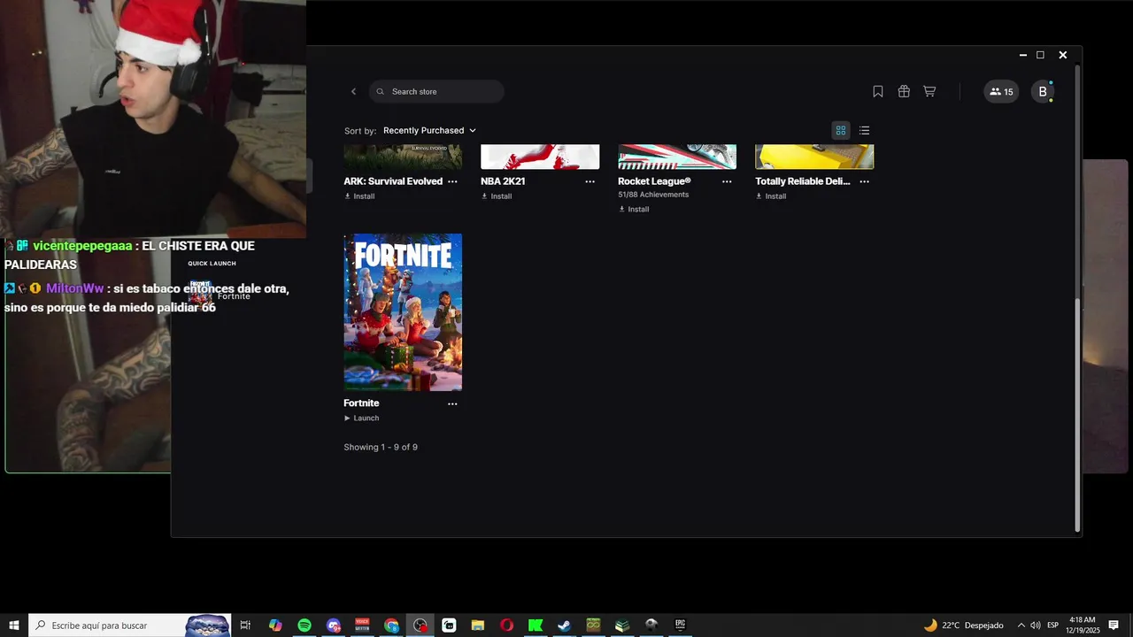1133x637 pixels.
Task: Click the Showing 1 - 9 of 9 text
Action: click(x=381, y=448)
